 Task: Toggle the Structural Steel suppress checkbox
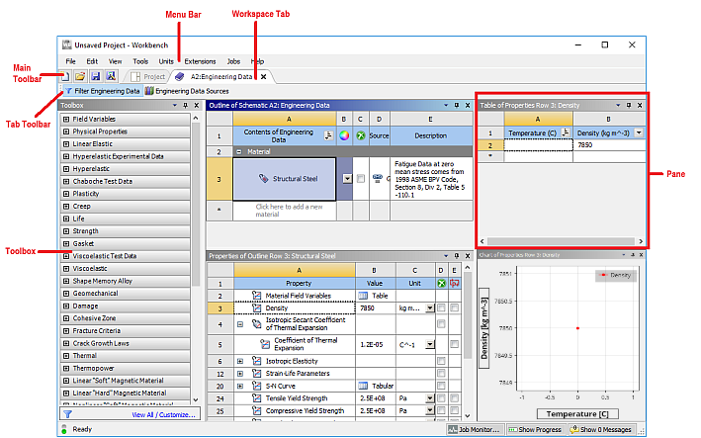click(x=360, y=179)
